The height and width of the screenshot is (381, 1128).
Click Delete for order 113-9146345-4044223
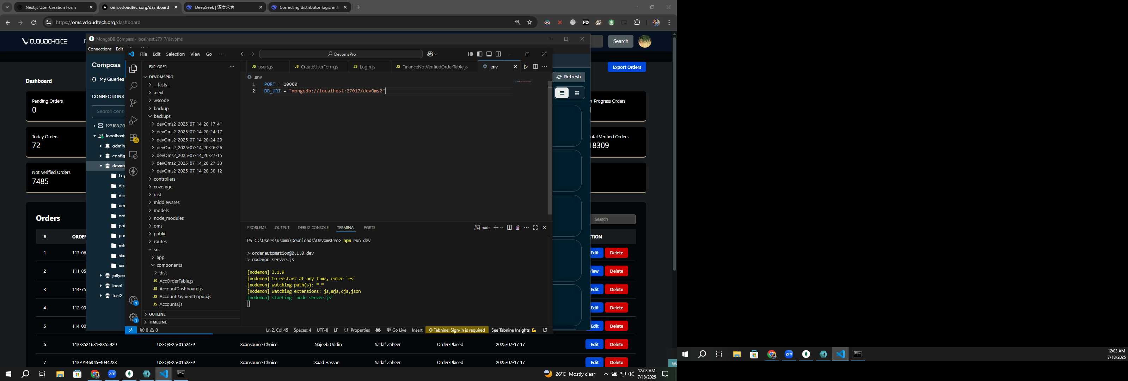pos(616,362)
